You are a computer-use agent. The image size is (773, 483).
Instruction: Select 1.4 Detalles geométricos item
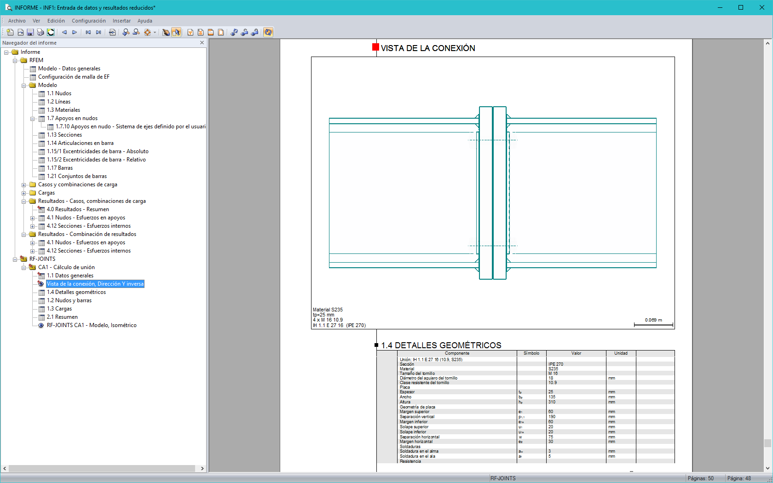pyautogui.click(x=76, y=292)
